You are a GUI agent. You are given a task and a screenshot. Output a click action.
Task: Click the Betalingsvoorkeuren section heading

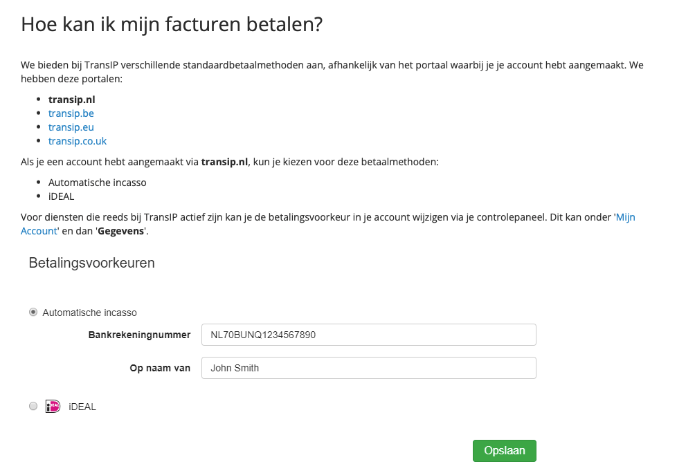pyautogui.click(x=91, y=263)
